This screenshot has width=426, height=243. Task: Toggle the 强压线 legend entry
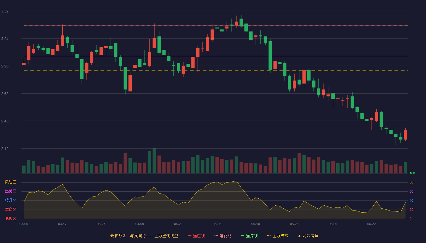pyautogui.click(x=196, y=236)
